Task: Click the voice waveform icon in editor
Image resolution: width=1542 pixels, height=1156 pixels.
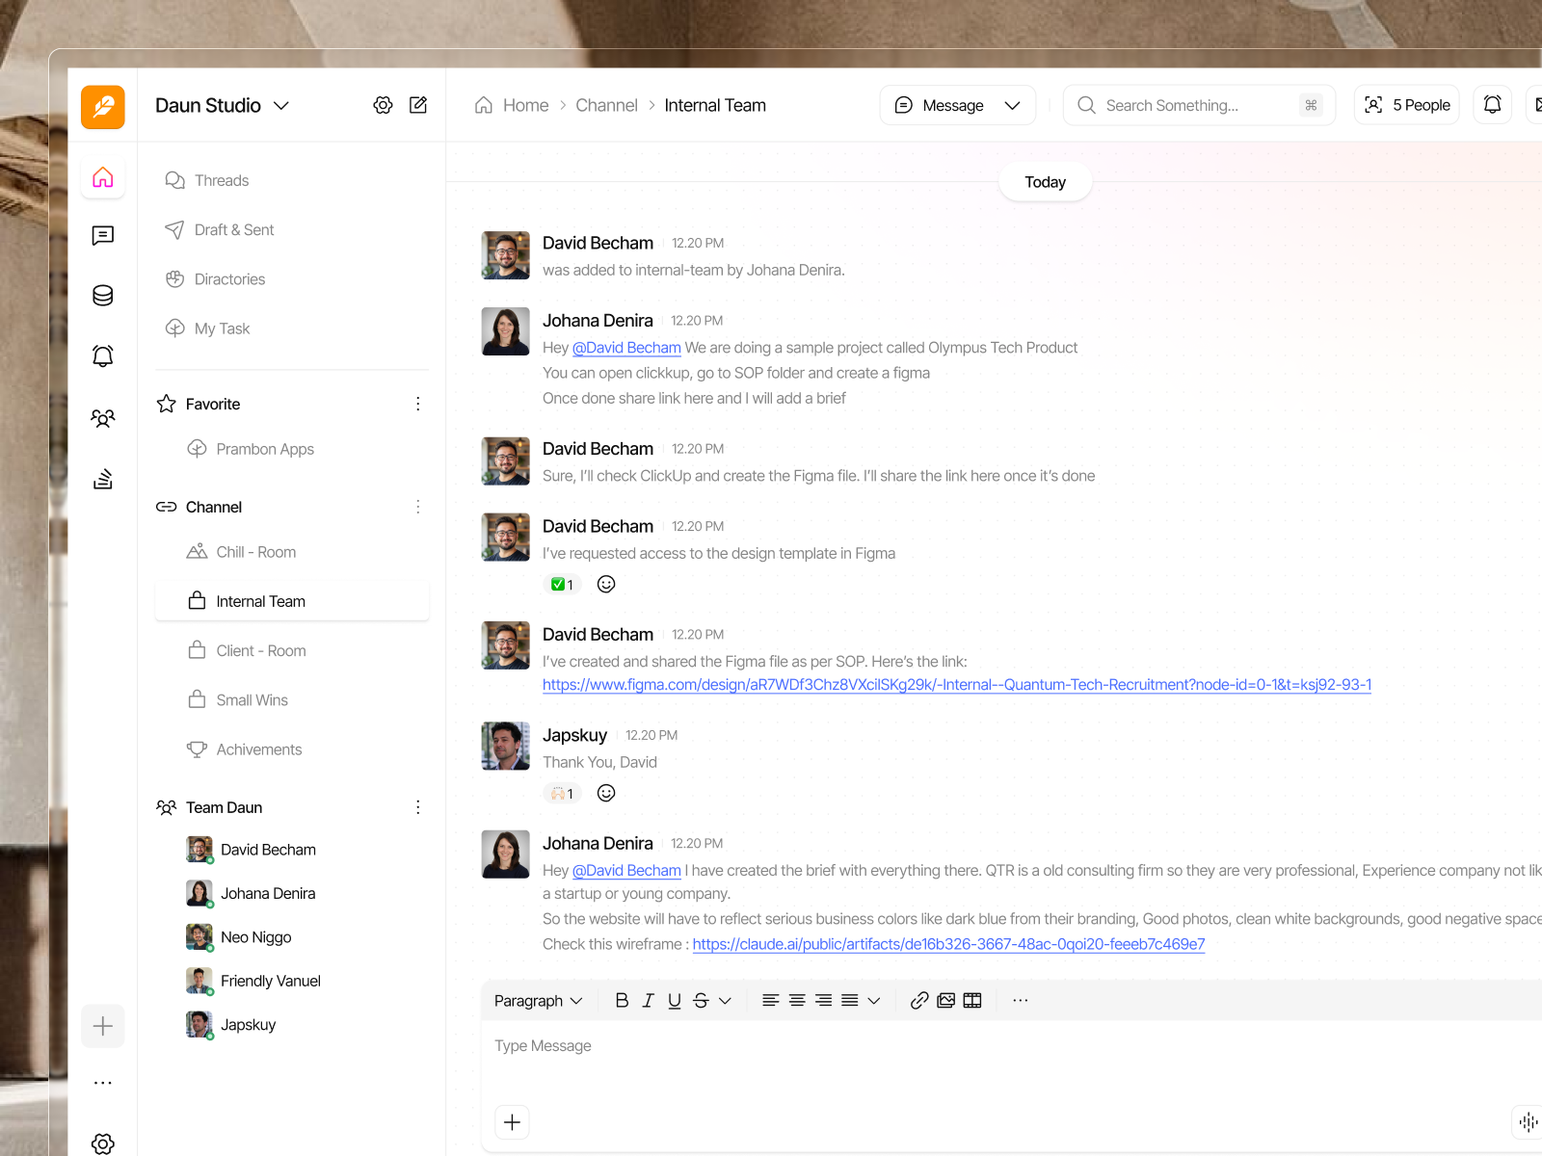Action: [1529, 1122]
